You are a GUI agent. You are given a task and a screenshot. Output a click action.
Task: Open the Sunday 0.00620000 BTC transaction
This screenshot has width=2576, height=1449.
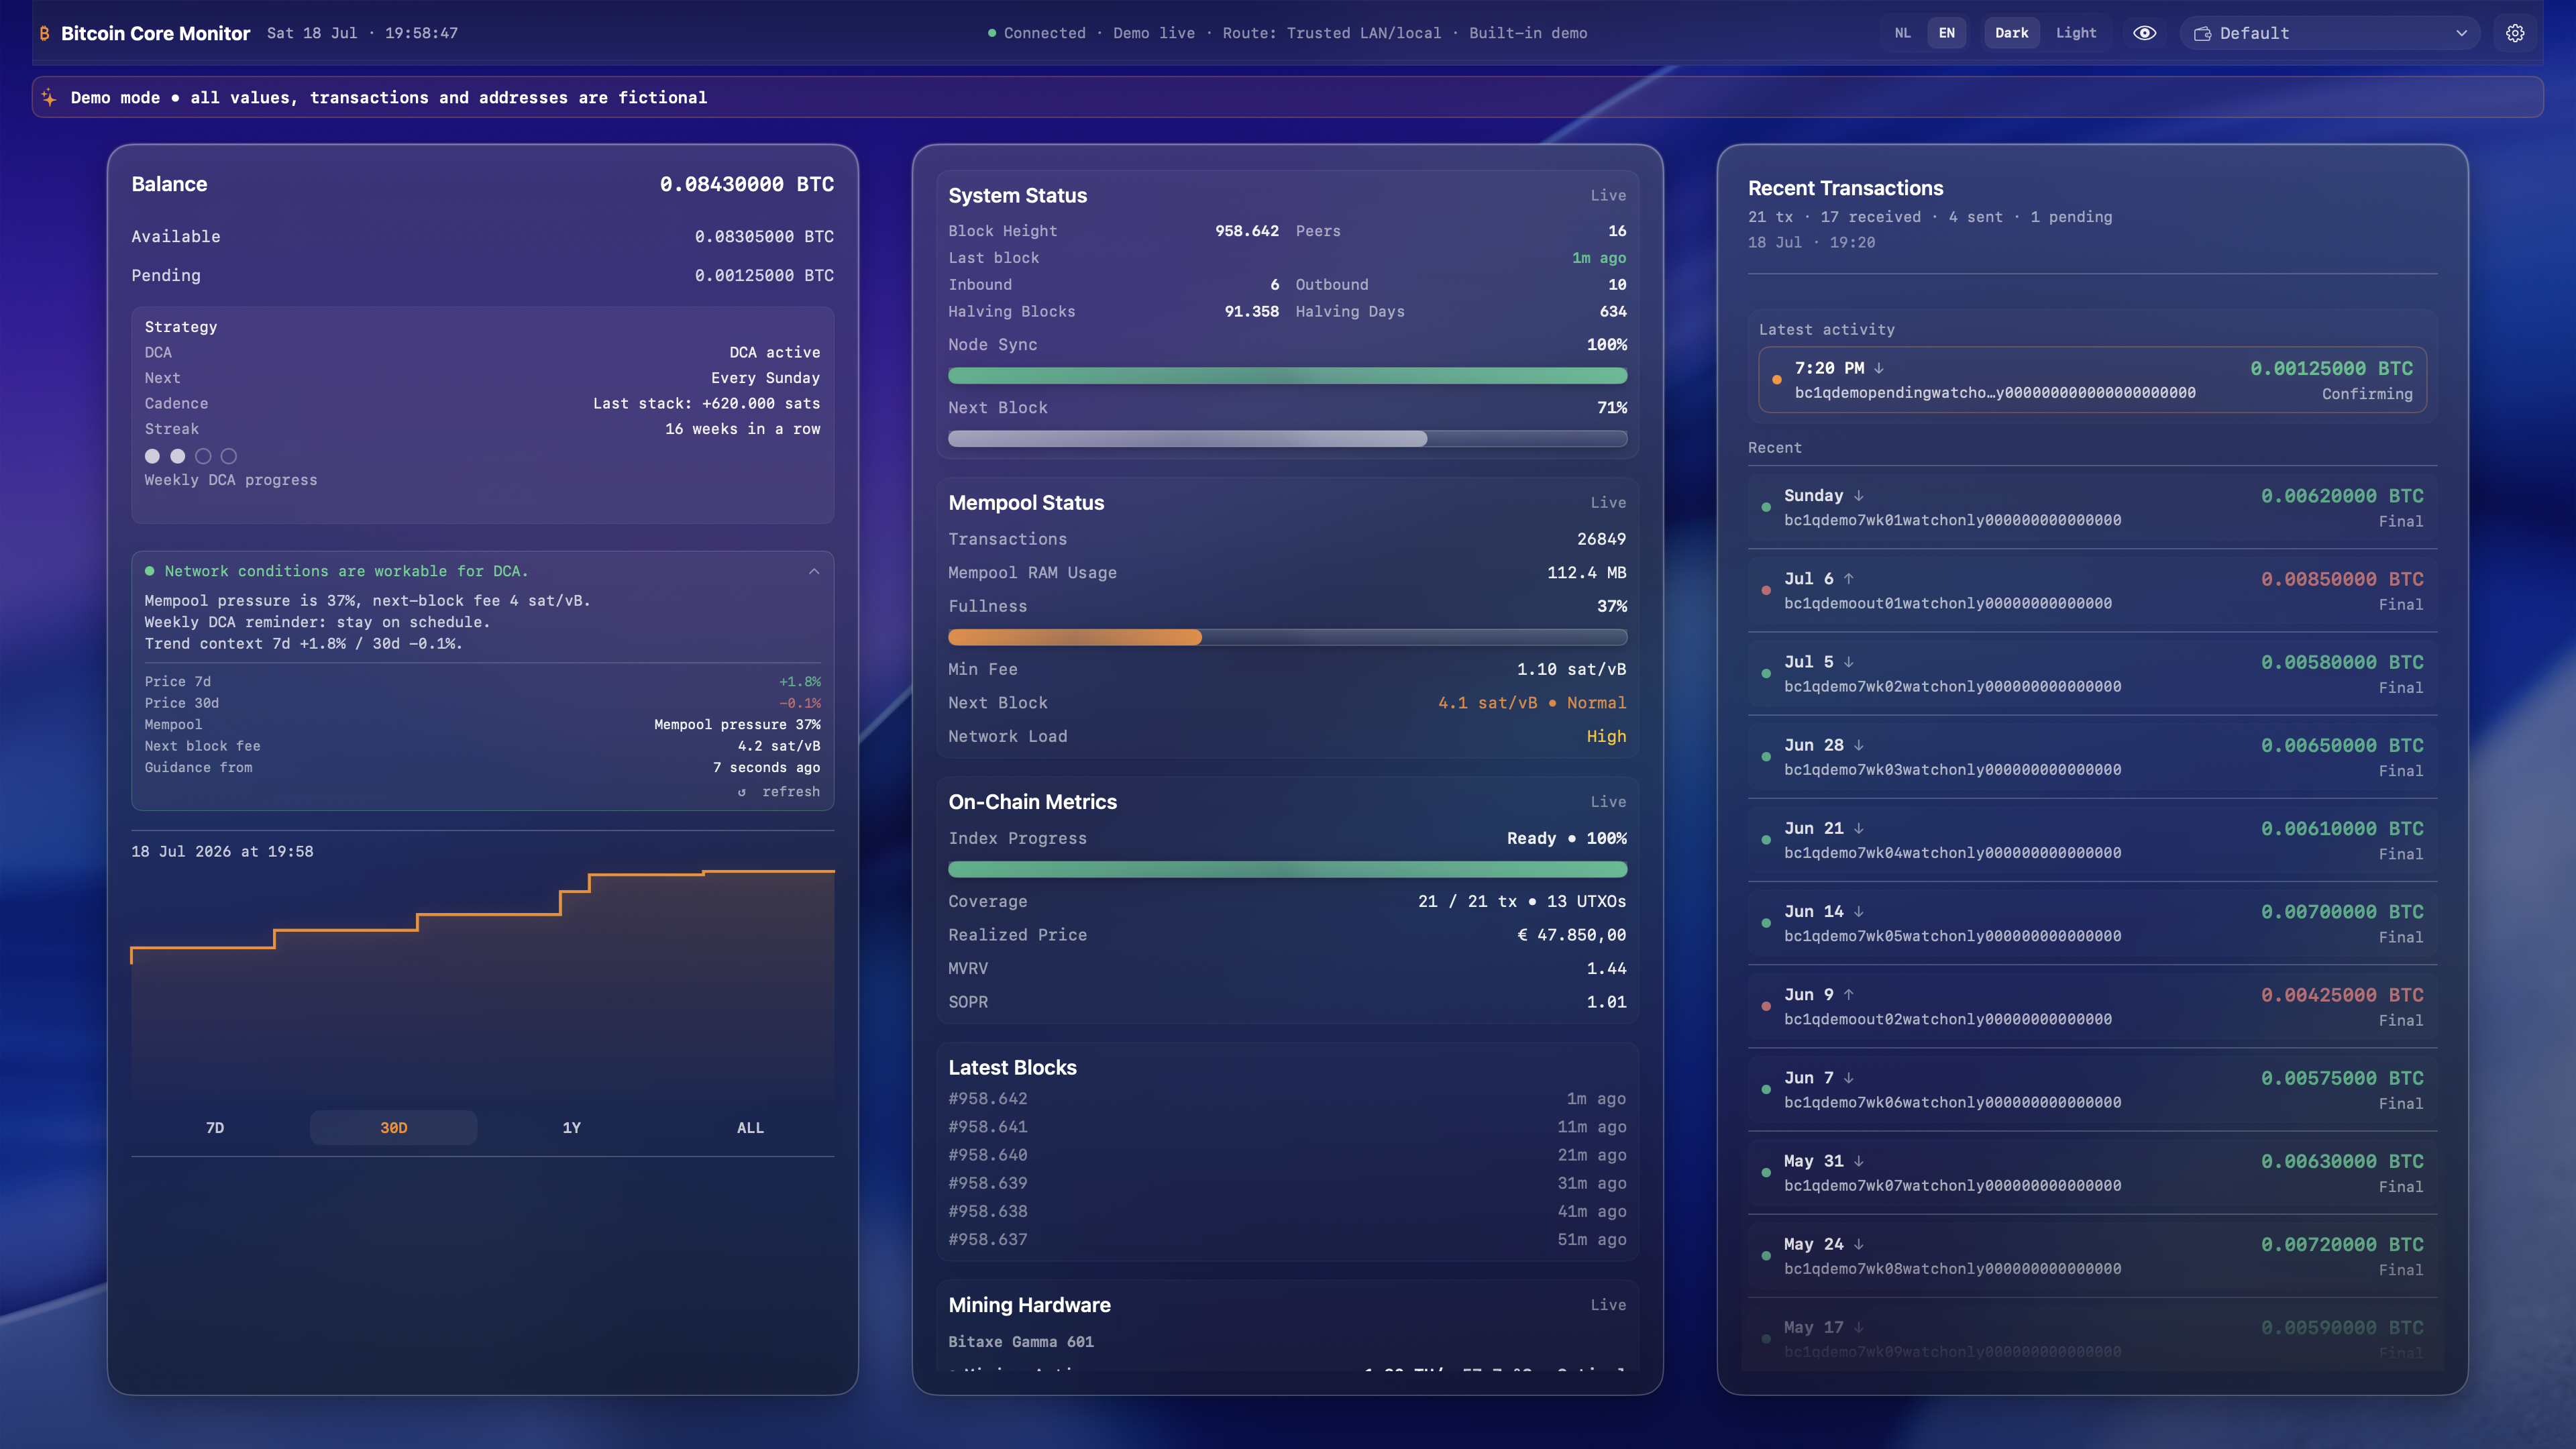coord(2092,507)
